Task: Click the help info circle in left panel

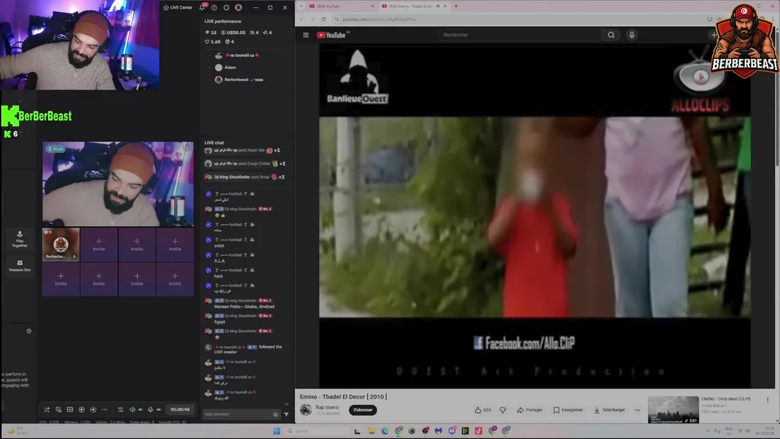Action: click(29, 331)
